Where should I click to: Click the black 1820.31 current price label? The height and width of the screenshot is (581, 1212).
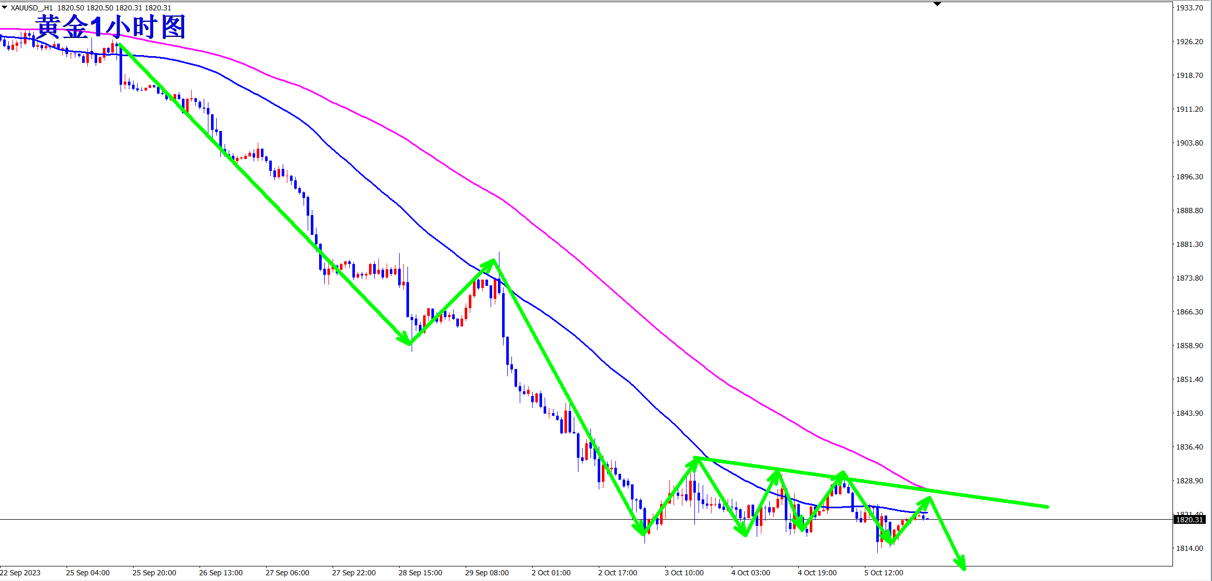1189,520
